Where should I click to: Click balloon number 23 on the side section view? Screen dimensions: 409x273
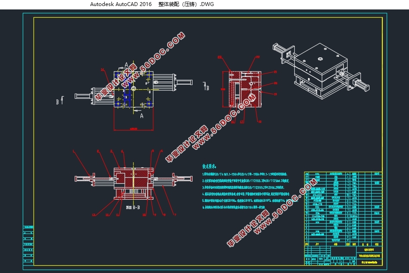point(220,57)
